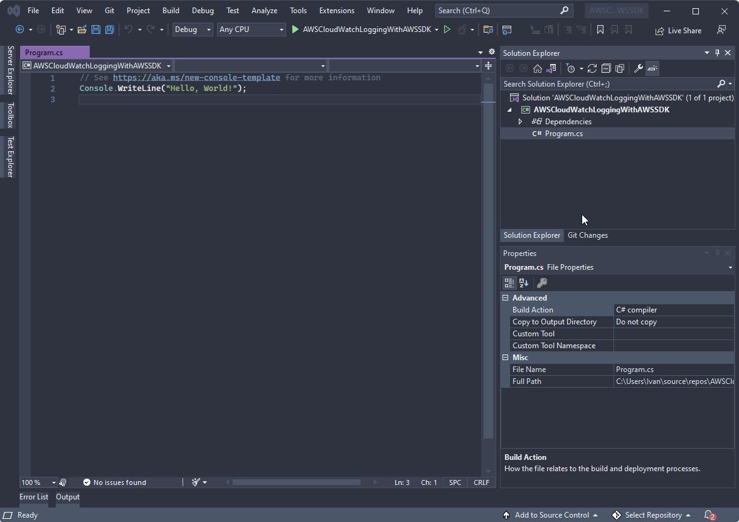Click Add to Source Control in the status bar

[551, 515]
